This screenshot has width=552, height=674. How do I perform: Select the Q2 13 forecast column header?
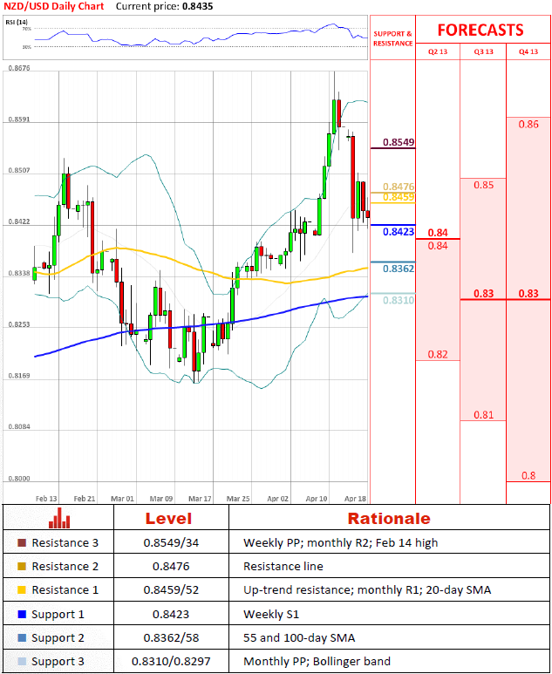(438, 51)
